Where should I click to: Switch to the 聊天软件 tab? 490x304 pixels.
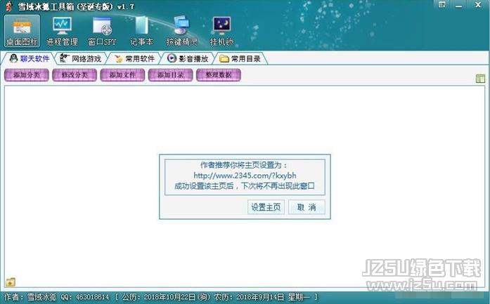click(30, 58)
